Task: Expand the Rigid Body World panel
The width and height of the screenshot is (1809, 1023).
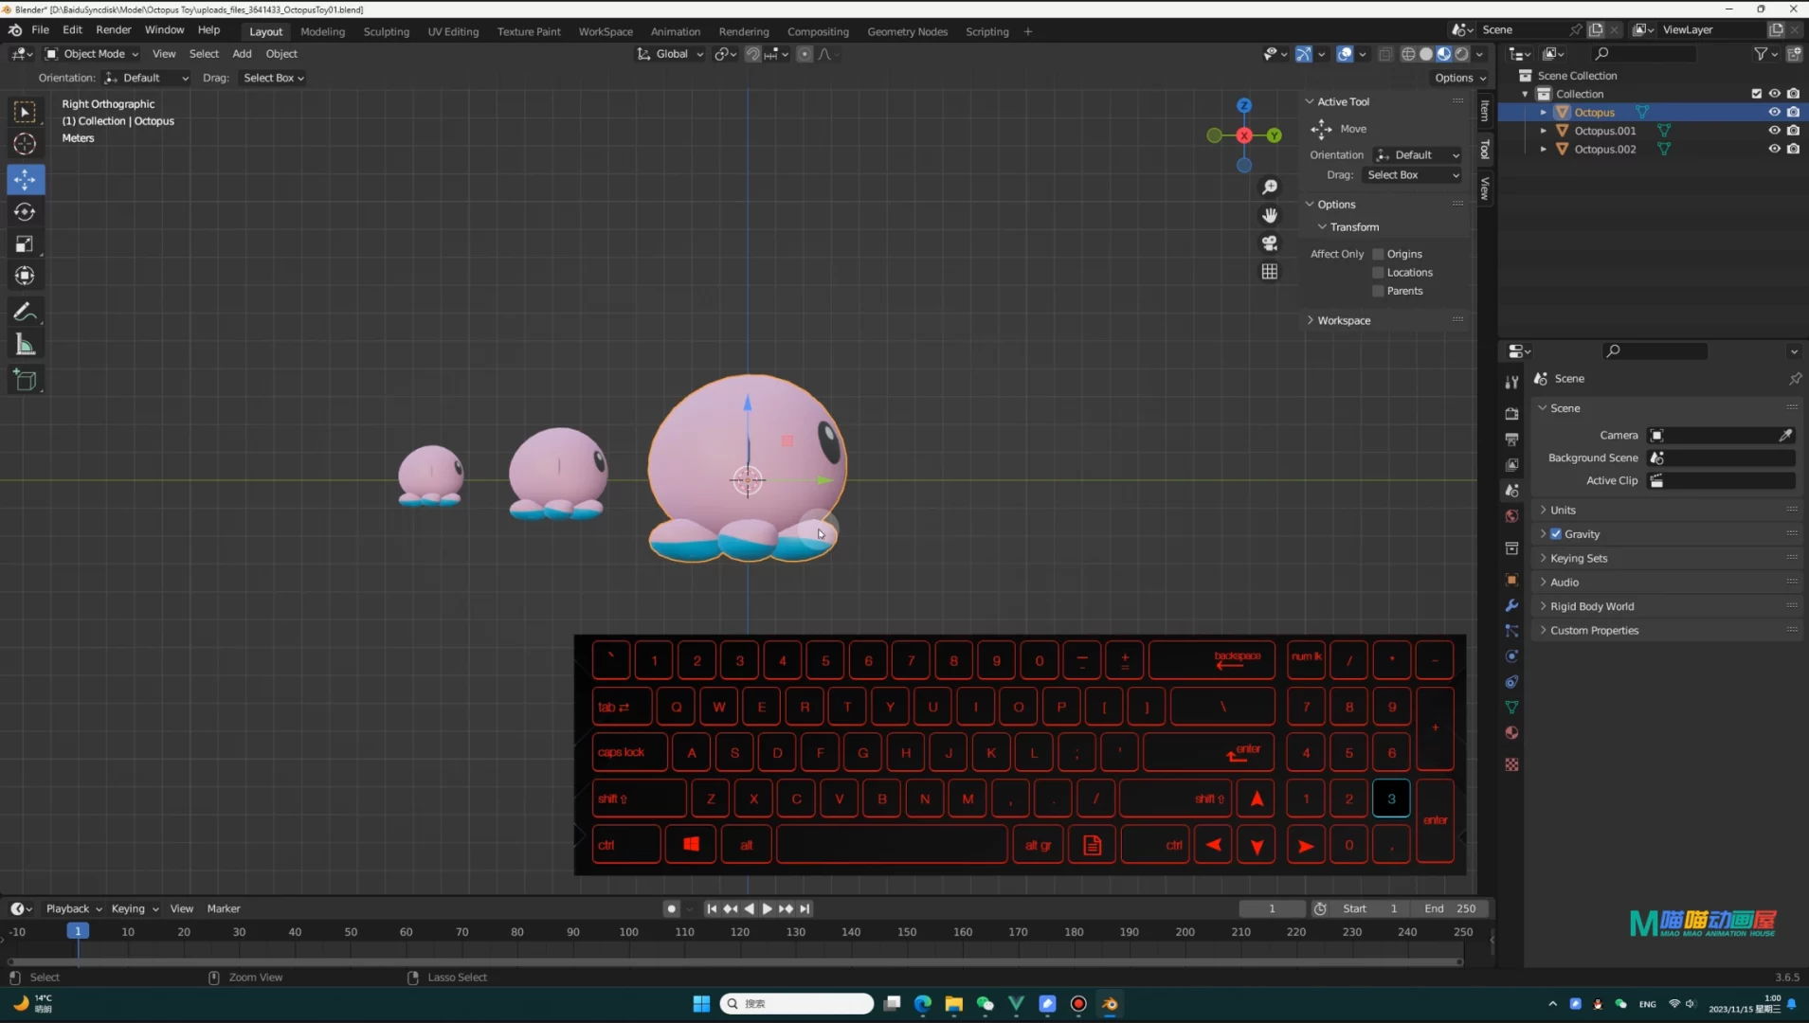Action: (1591, 606)
